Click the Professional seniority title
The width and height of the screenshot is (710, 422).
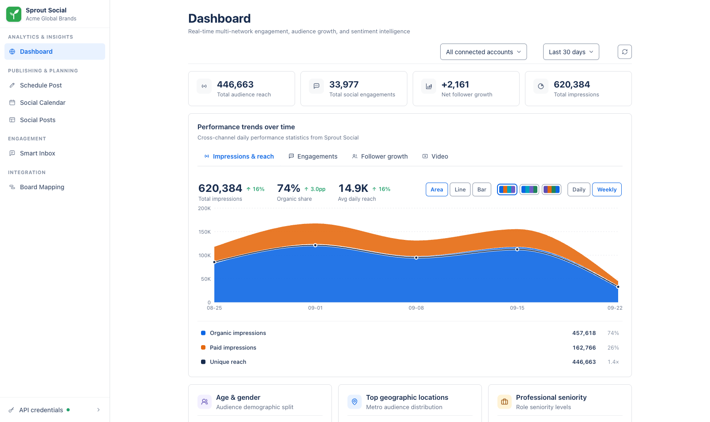tap(551, 398)
